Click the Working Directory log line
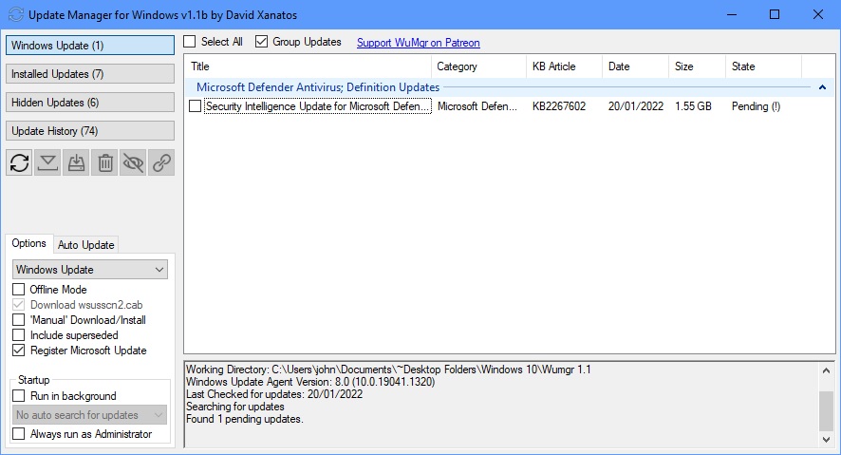Screen dimensions: 841x455 coord(388,370)
